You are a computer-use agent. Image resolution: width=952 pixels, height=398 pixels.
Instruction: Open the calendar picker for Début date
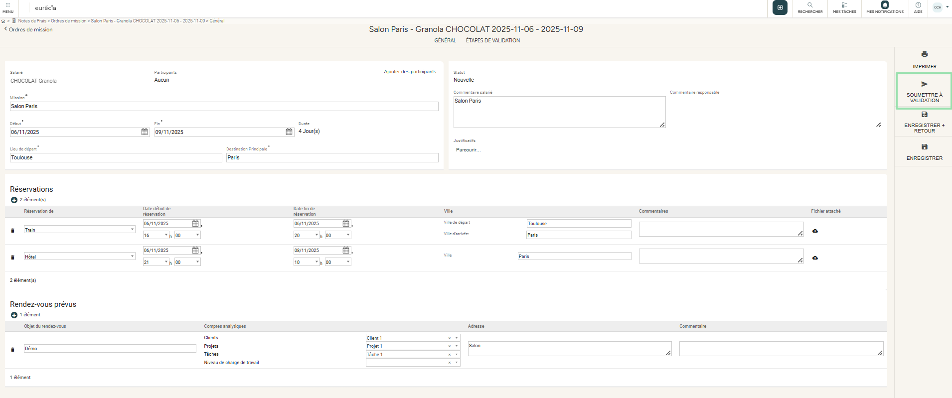point(145,132)
